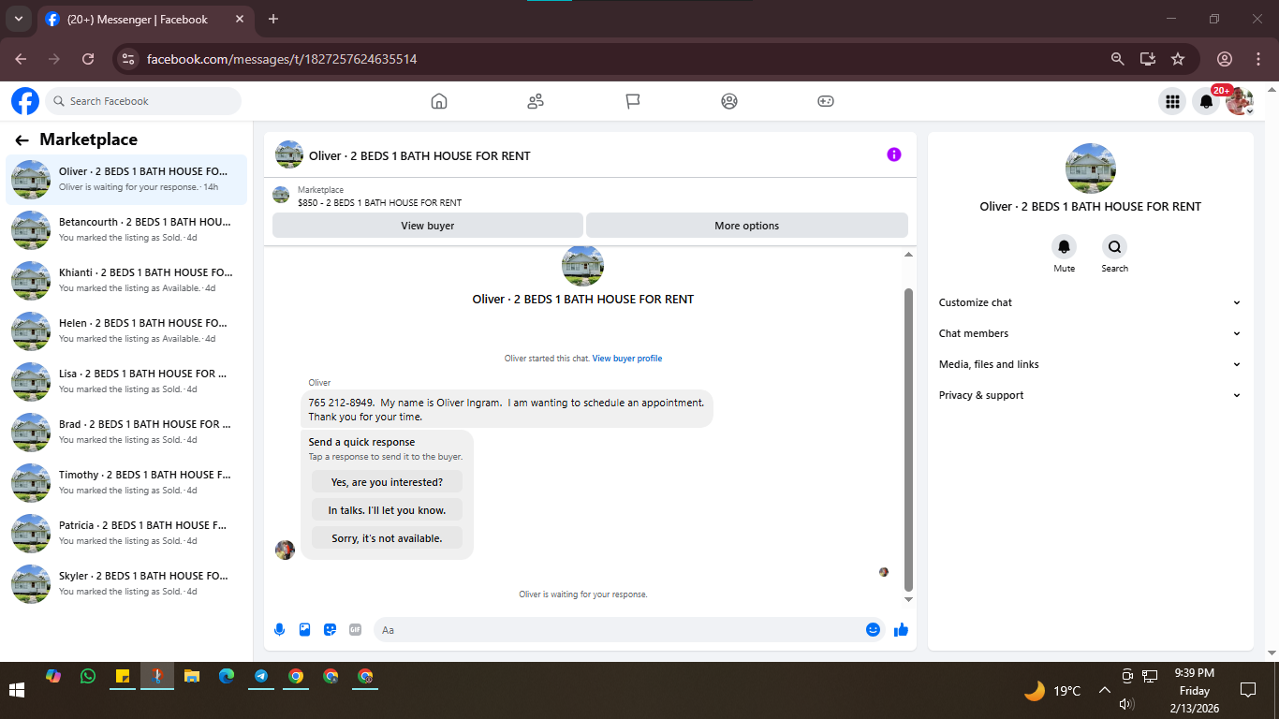This screenshot has width=1279, height=719.
Task: Search in conversation with the magnifier icon
Action: pos(1114,247)
